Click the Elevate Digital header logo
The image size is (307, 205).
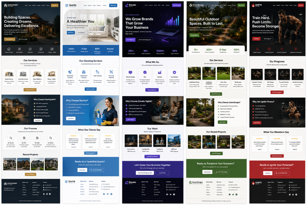pos(131,5)
